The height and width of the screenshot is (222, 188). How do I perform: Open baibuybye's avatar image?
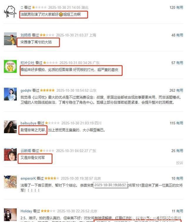click(10, 127)
